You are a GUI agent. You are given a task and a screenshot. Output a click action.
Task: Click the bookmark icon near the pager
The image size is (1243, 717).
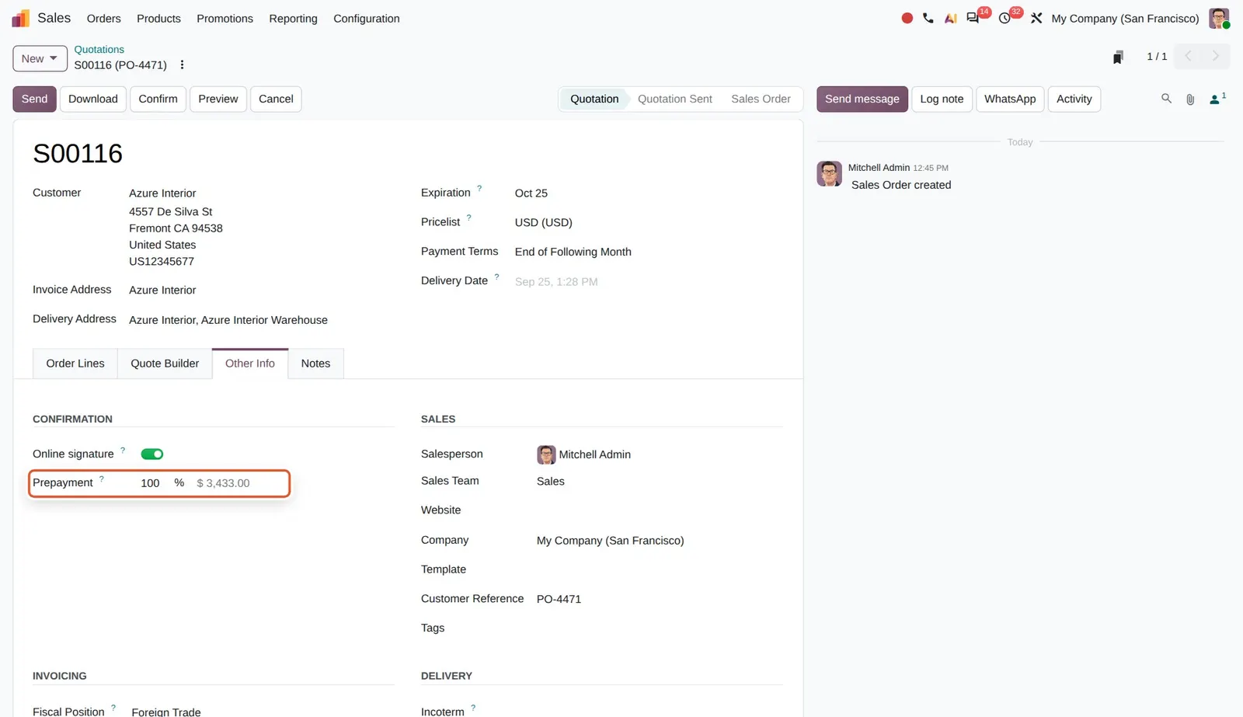(x=1118, y=57)
